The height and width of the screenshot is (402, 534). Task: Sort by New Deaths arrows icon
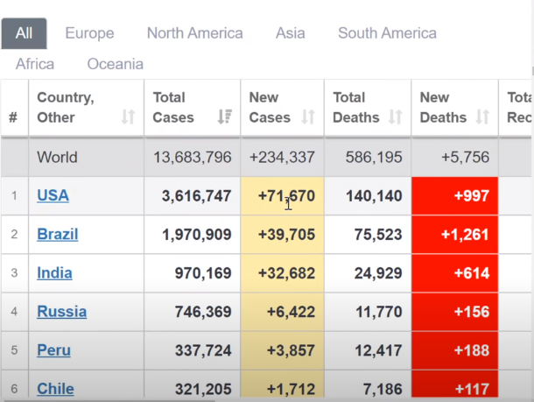pos(482,116)
